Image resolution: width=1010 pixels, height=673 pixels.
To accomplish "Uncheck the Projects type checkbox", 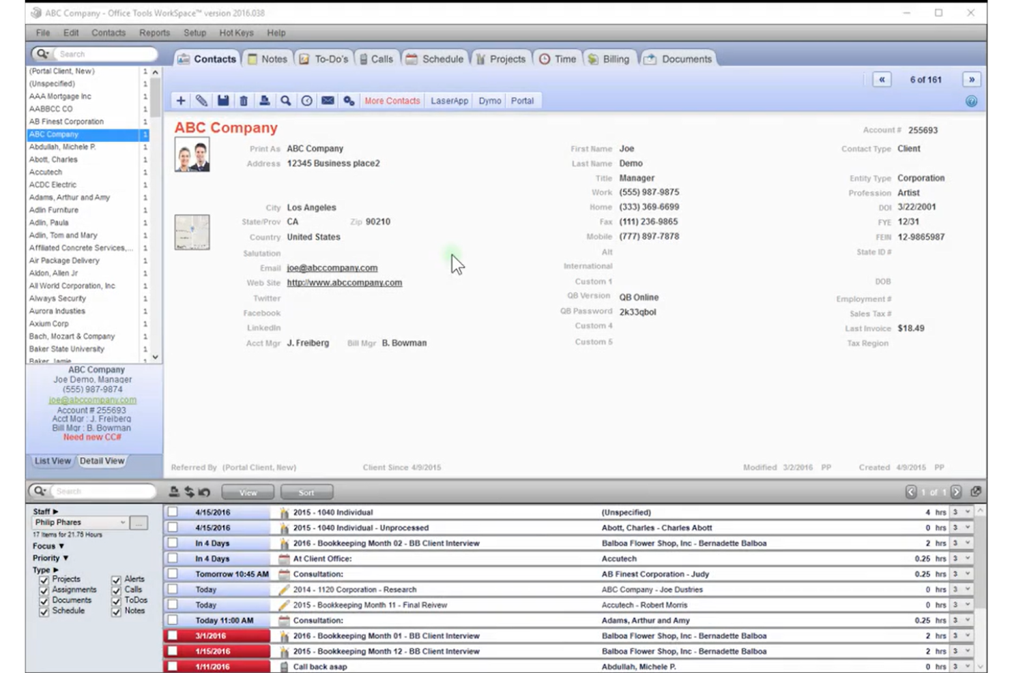I will [x=44, y=580].
